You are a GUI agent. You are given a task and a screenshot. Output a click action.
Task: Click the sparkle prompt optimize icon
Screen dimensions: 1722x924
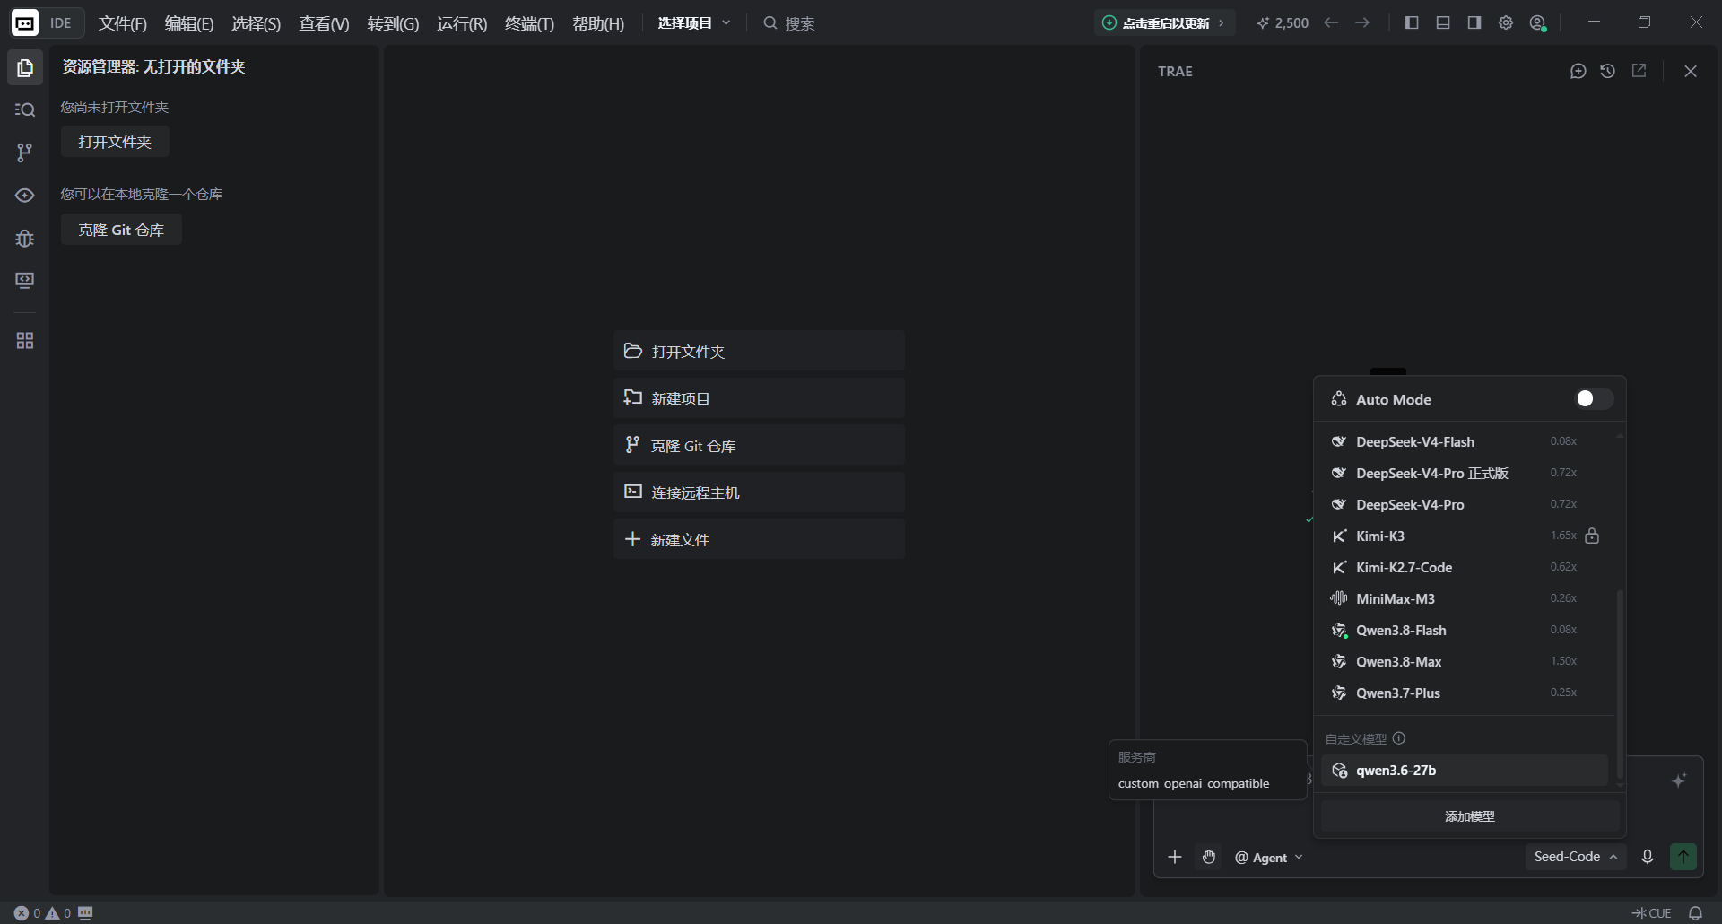[x=1679, y=780]
